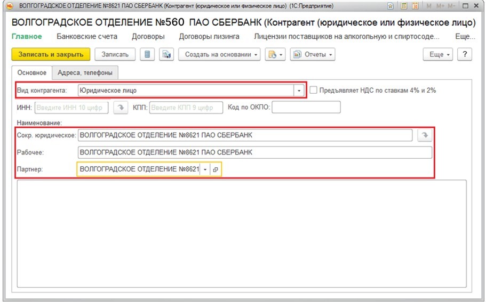486x302 pixels.
Task: Switch to Адреса, телефоны tab
Action: click(85, 73)
